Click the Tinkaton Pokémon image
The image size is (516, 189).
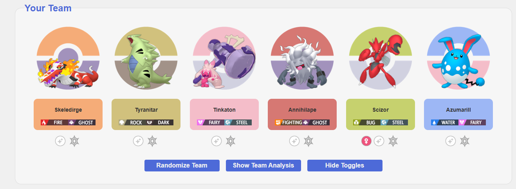224,59
